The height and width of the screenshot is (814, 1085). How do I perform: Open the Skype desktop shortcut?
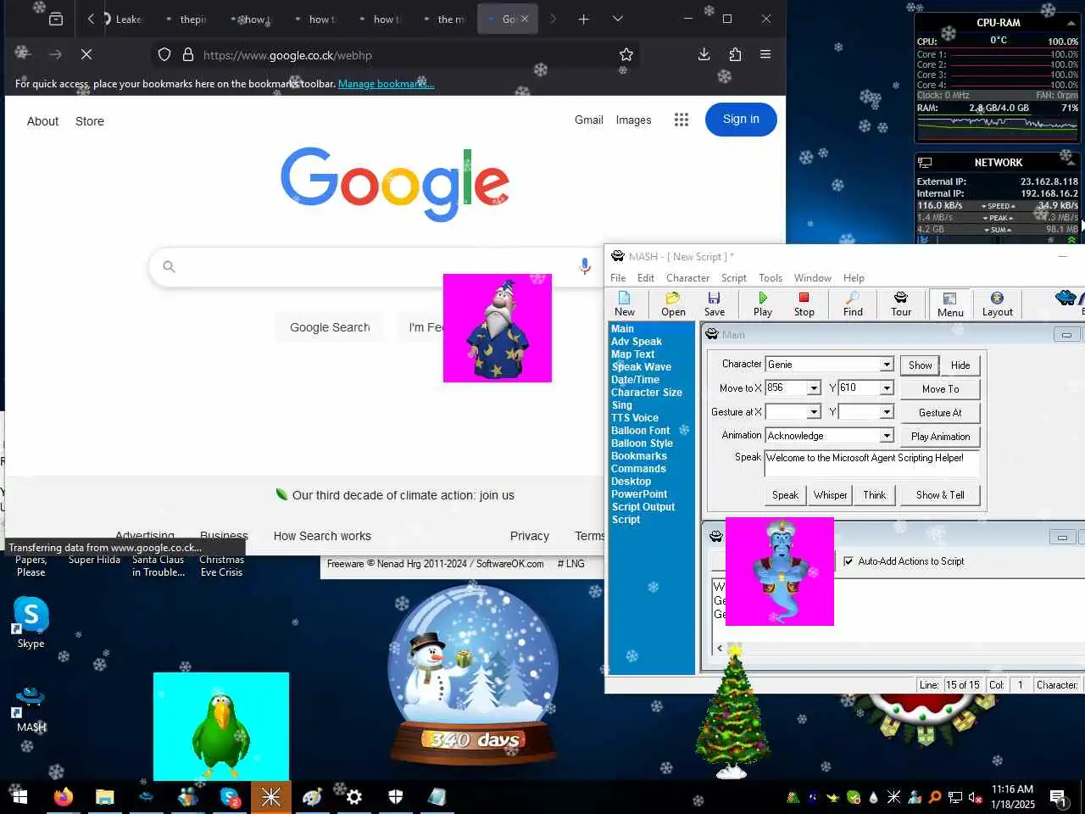coord(31,622)
